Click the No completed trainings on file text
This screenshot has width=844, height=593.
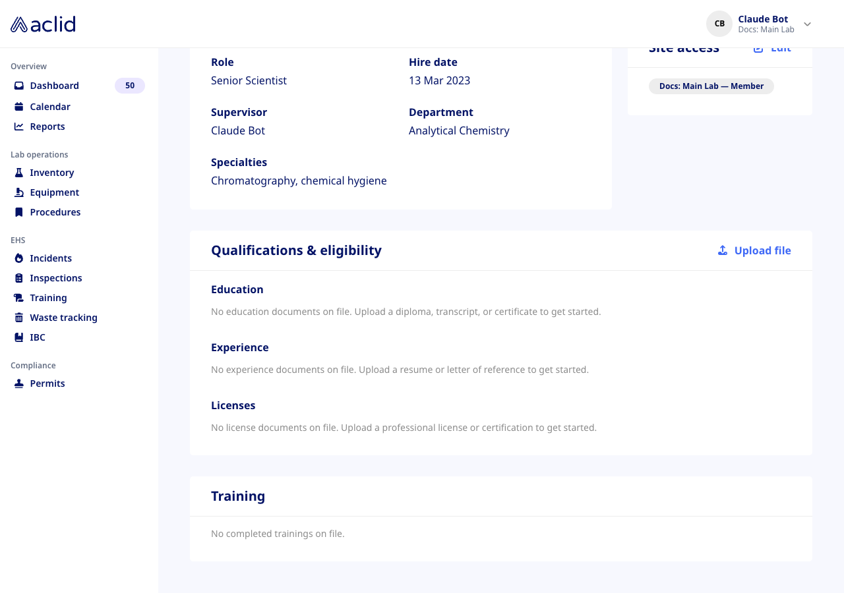pyautogui.click(x=278, y=534)
